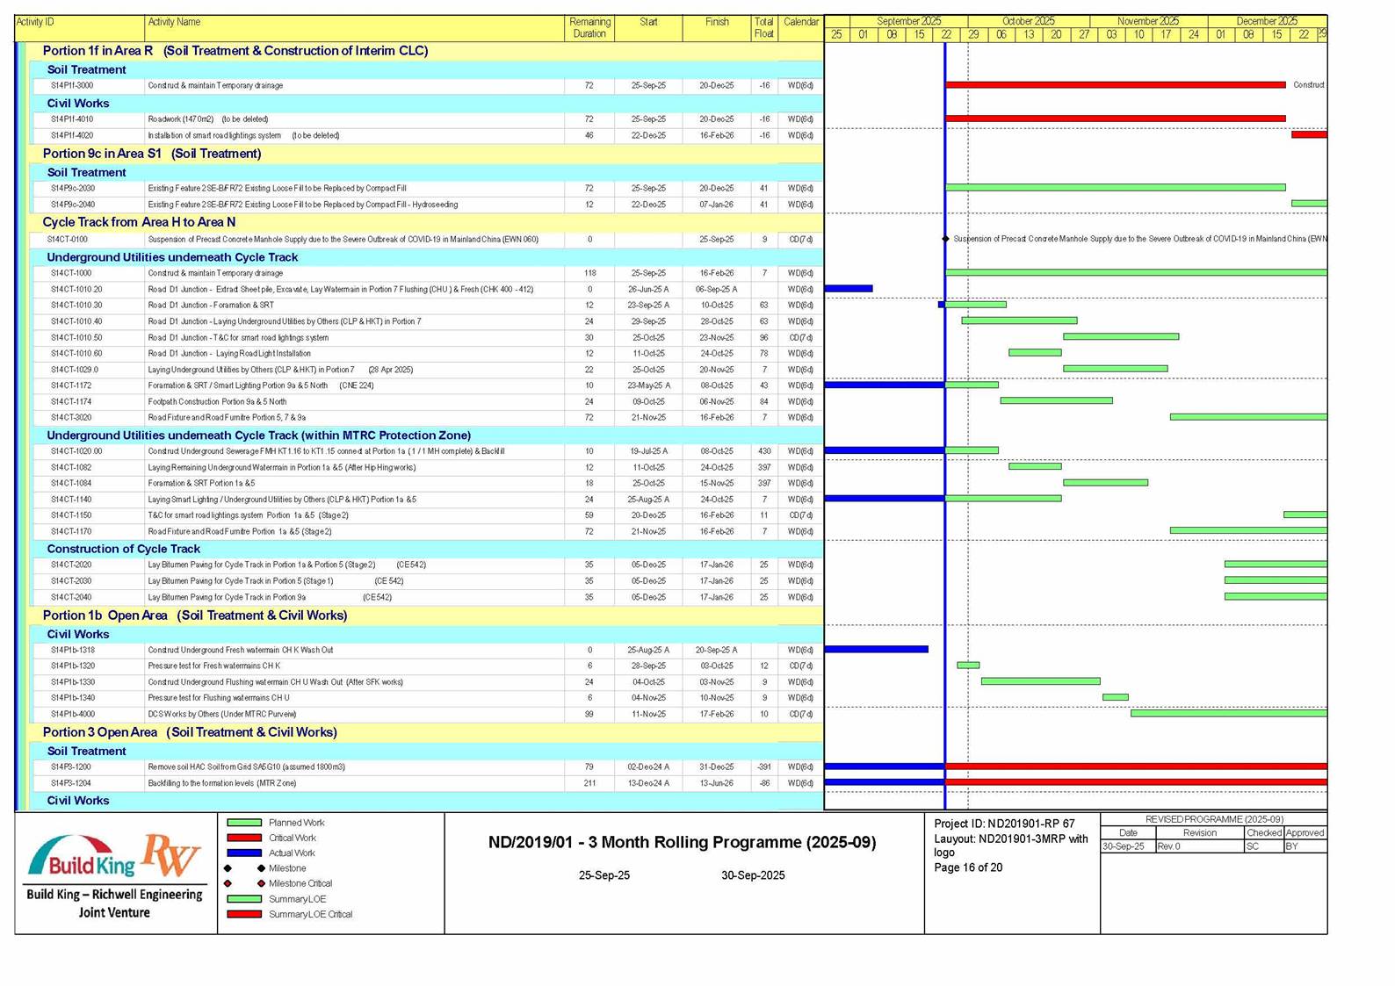The width and height of the screenshot is (1395, 986).
Task: Click the orange RW logo
Action: [x=171, y=854]
